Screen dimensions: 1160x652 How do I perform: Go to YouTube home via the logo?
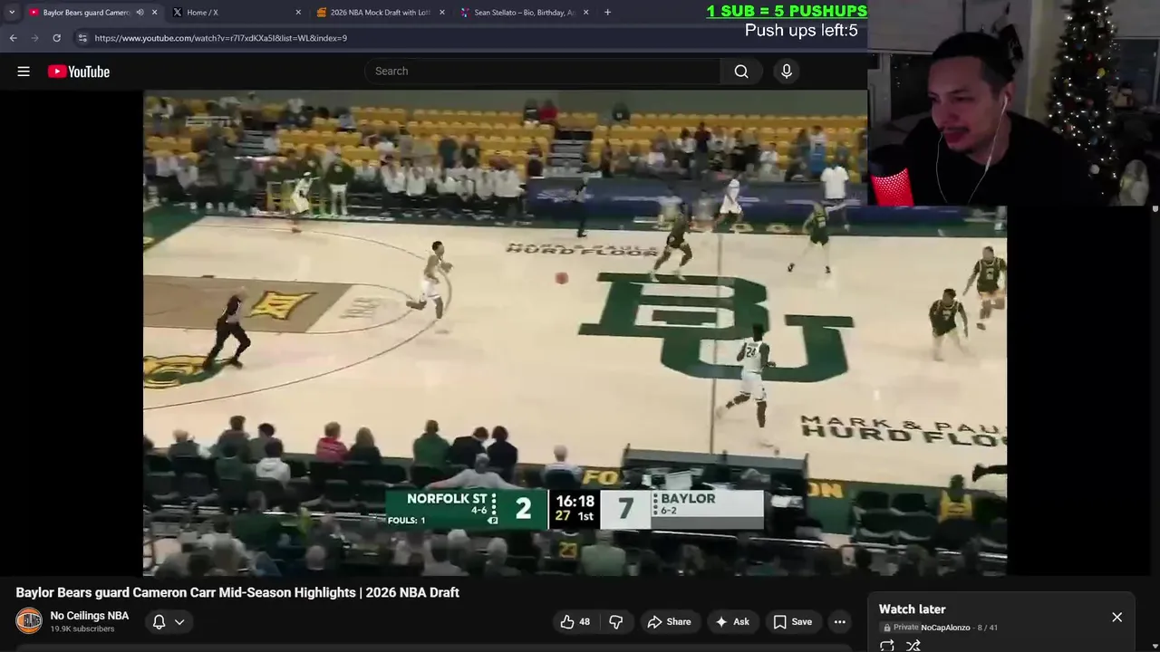[x=79, y=72]
